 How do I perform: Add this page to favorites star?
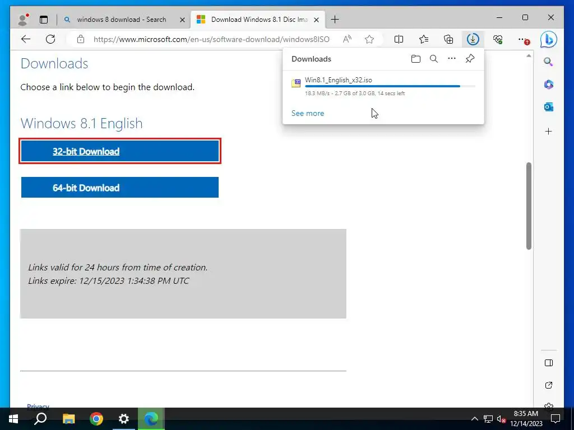[369, 39]
